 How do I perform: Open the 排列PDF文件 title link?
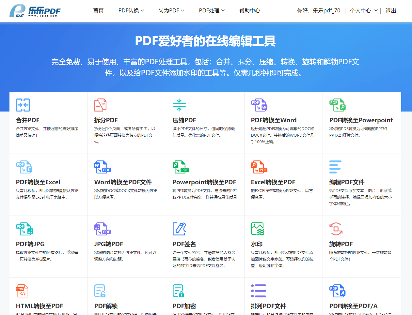(x=268, y=306)
